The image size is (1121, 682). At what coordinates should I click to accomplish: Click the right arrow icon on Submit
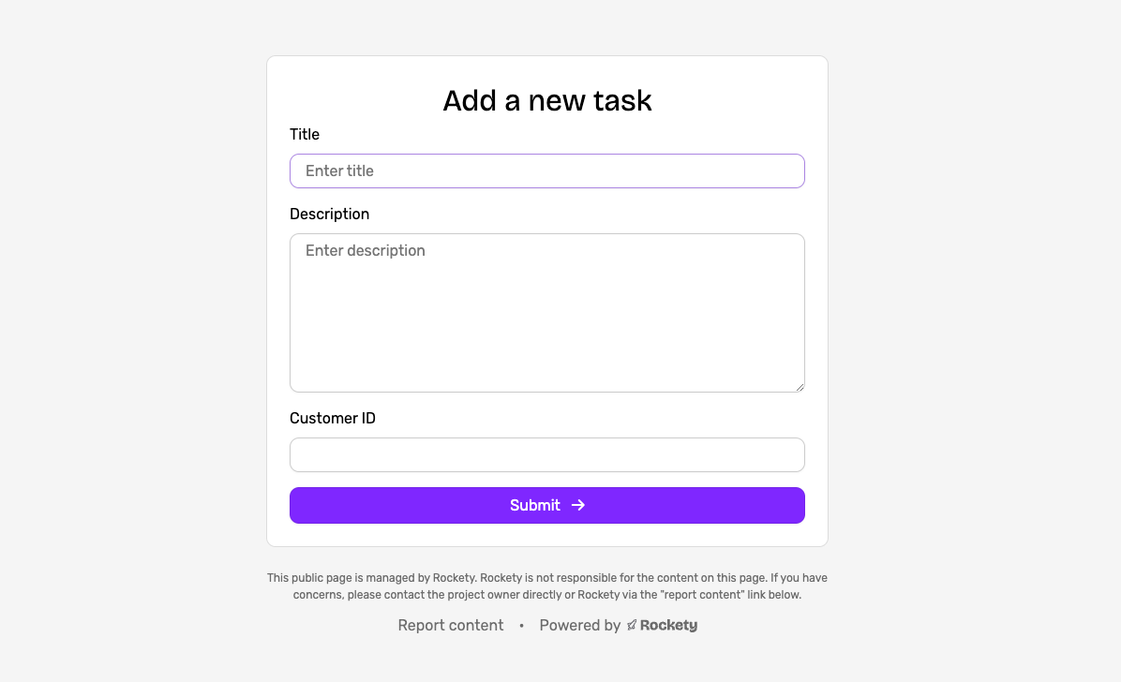coord(578,505)
